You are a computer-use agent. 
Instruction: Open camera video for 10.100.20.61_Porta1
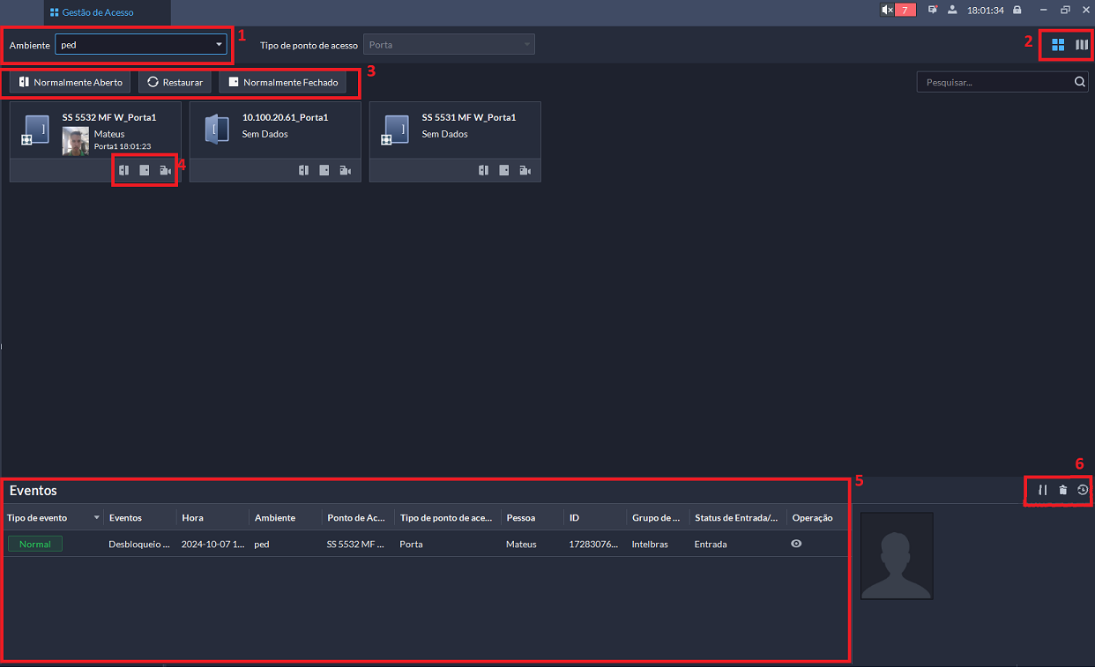[x=346, y=170]
